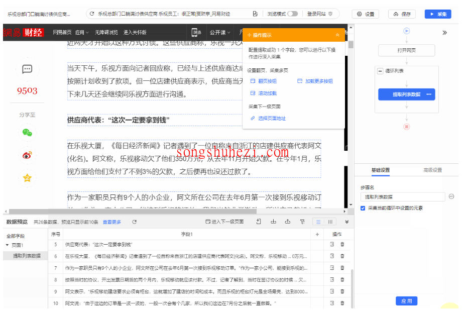
Task: Click the comment bubble icon
Action: (x=27, y=69)
